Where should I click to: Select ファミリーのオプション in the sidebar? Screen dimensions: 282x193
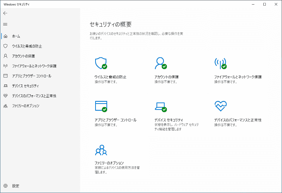tap(26, 106)
